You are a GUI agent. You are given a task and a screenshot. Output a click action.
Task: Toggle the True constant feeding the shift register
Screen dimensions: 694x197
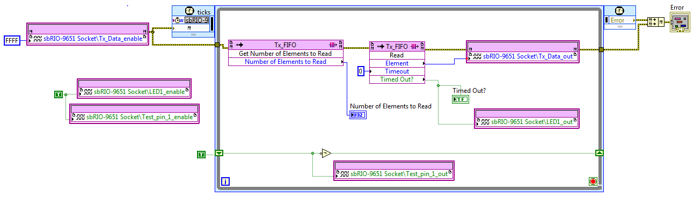[x=201, y=155]
